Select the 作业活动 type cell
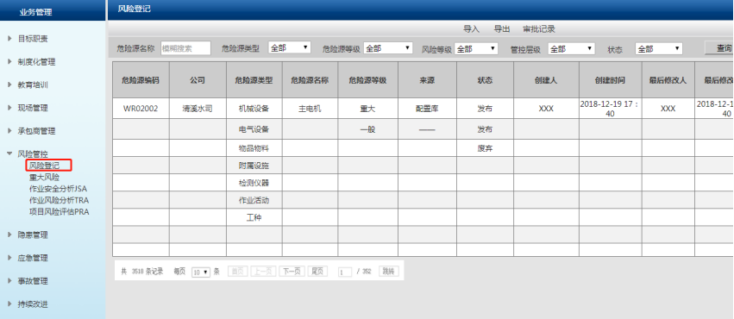The width and height of the screenshot is (734, 319). [x=254, y=200]
